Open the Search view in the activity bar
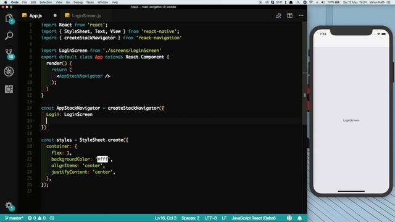 (9, 36)
